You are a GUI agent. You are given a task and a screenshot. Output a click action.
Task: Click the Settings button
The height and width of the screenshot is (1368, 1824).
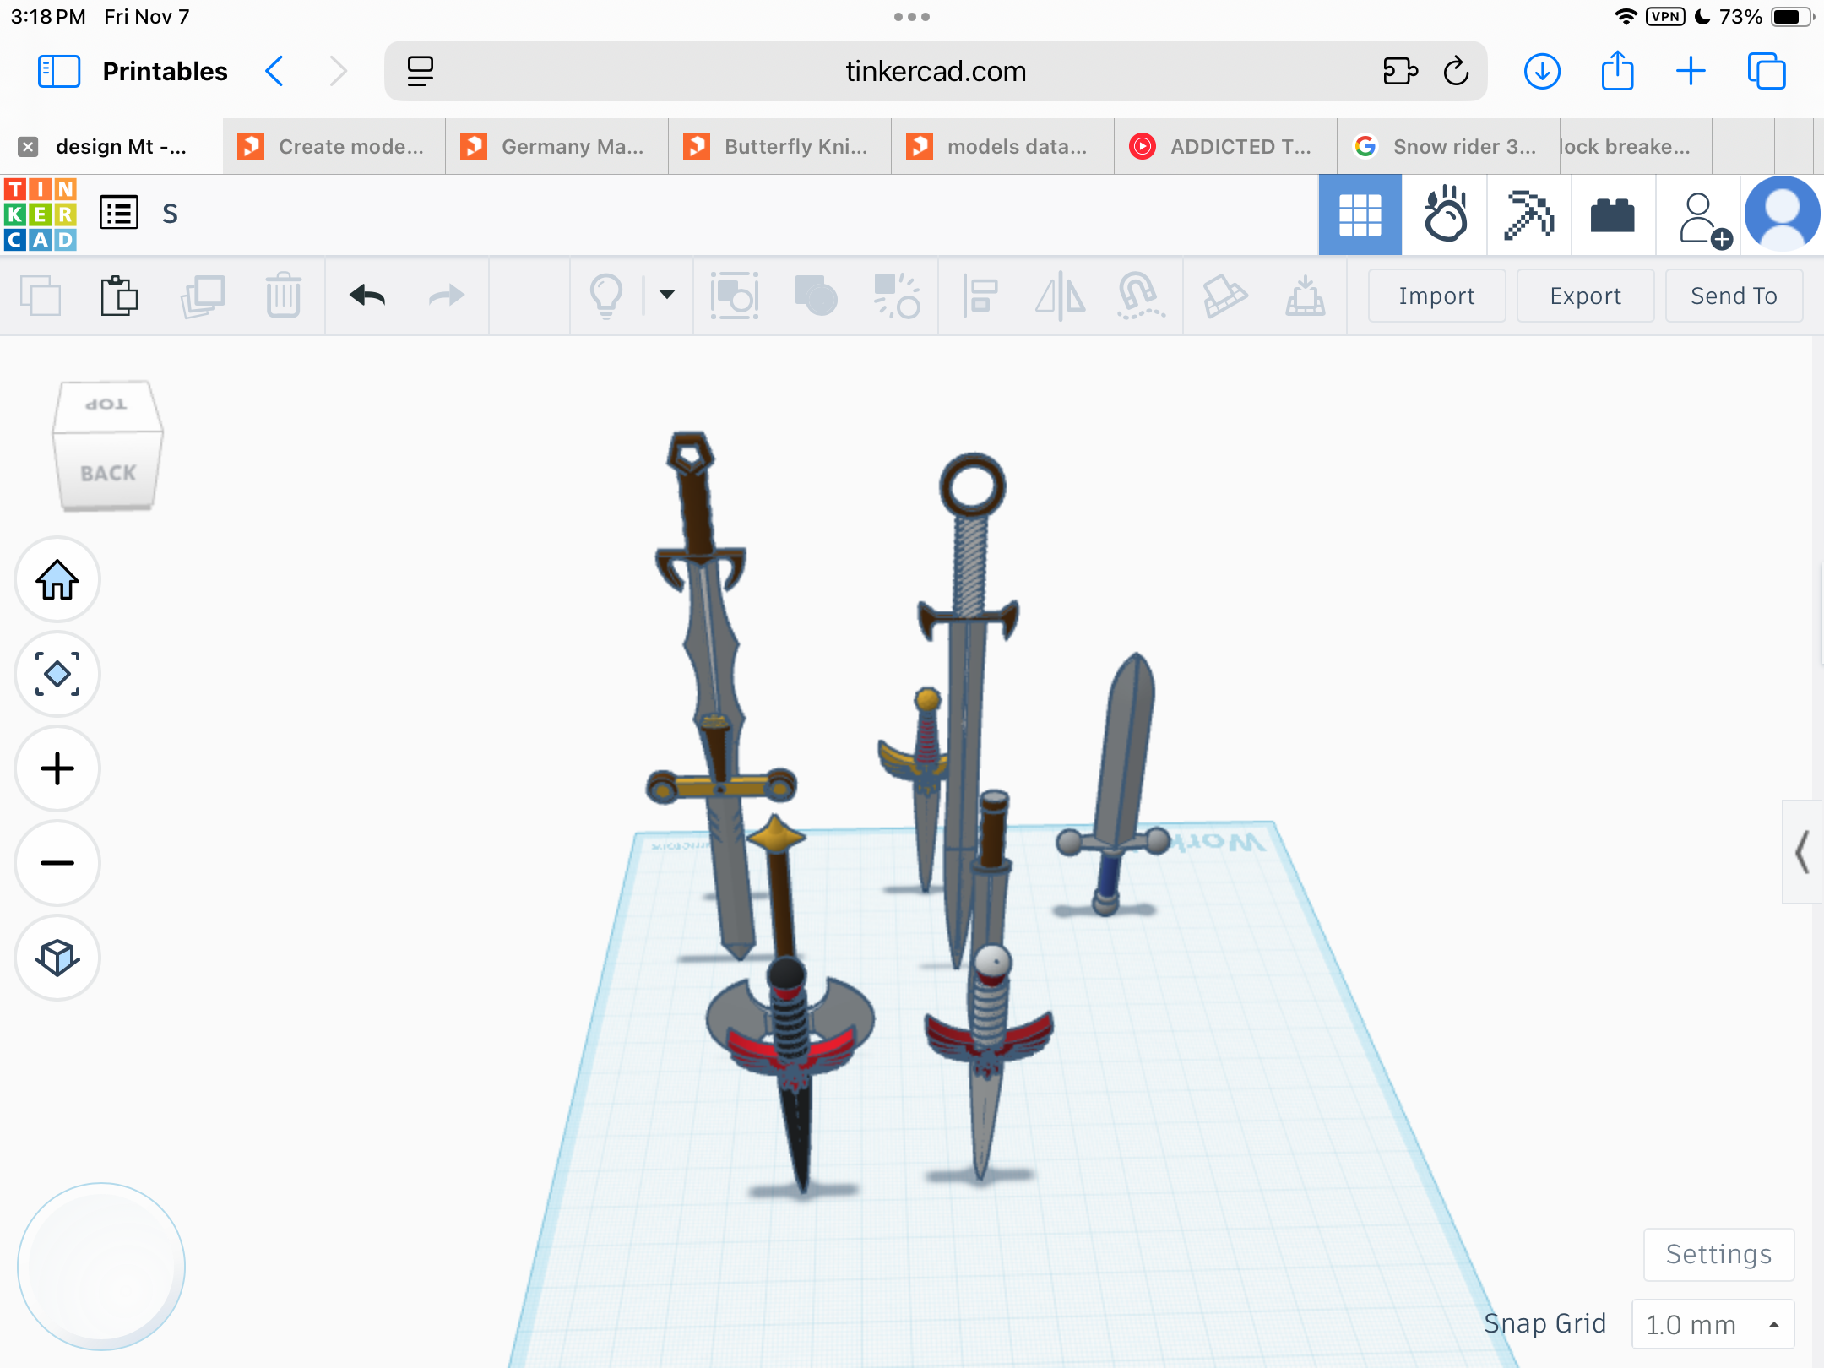pyautogui.click(x=1718, y=1254)
